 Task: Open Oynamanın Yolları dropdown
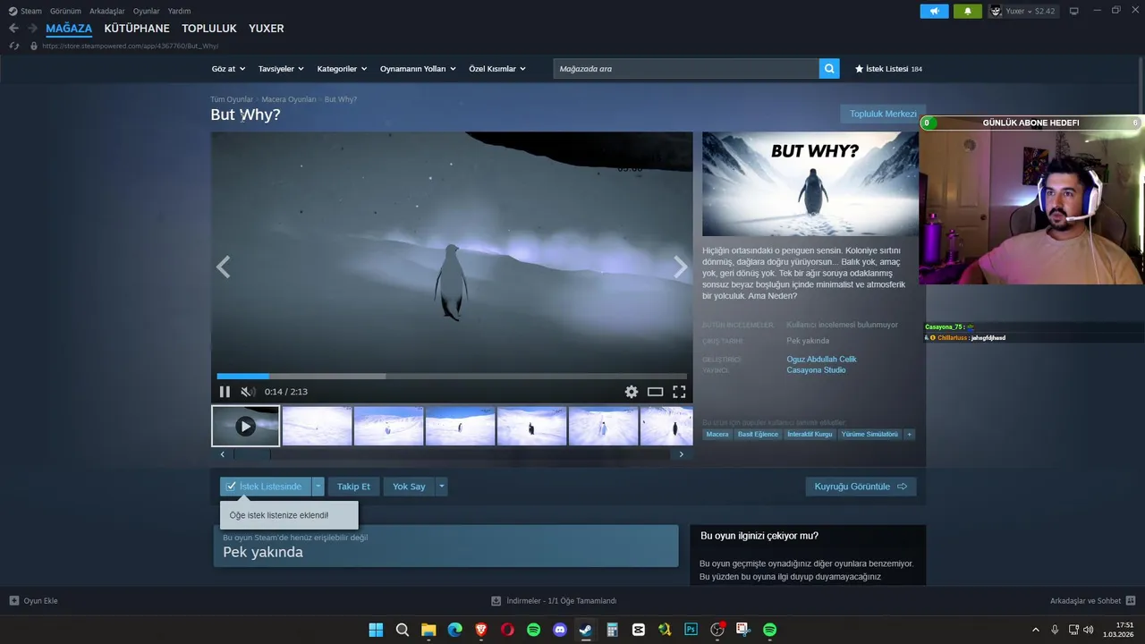click(x=418, y=69)
